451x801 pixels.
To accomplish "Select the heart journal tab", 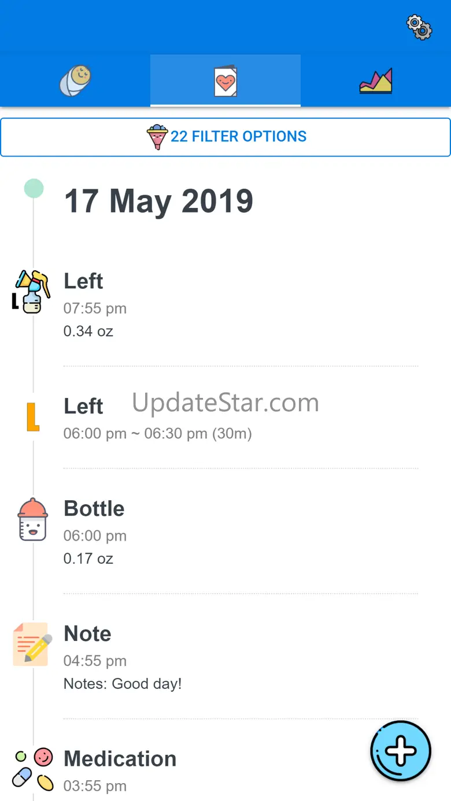I will pyautogui.click(x=226, y=81).
